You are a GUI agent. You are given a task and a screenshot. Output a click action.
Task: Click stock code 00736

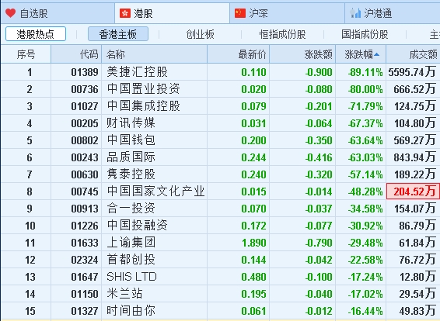click(x=85, y=90)
